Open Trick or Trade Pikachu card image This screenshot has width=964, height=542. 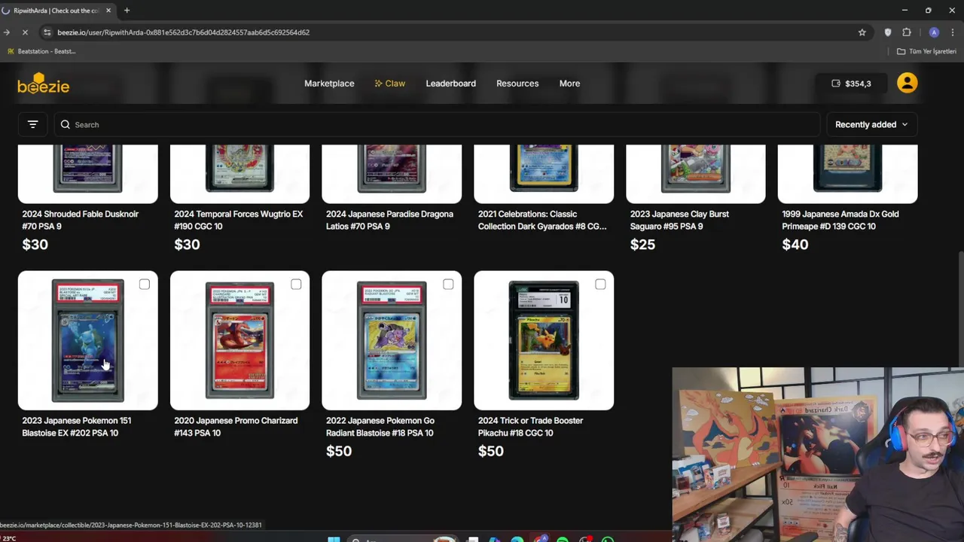544,340
